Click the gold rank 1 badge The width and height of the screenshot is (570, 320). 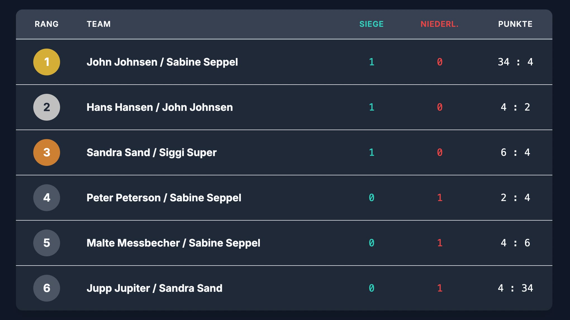[47, 62]
